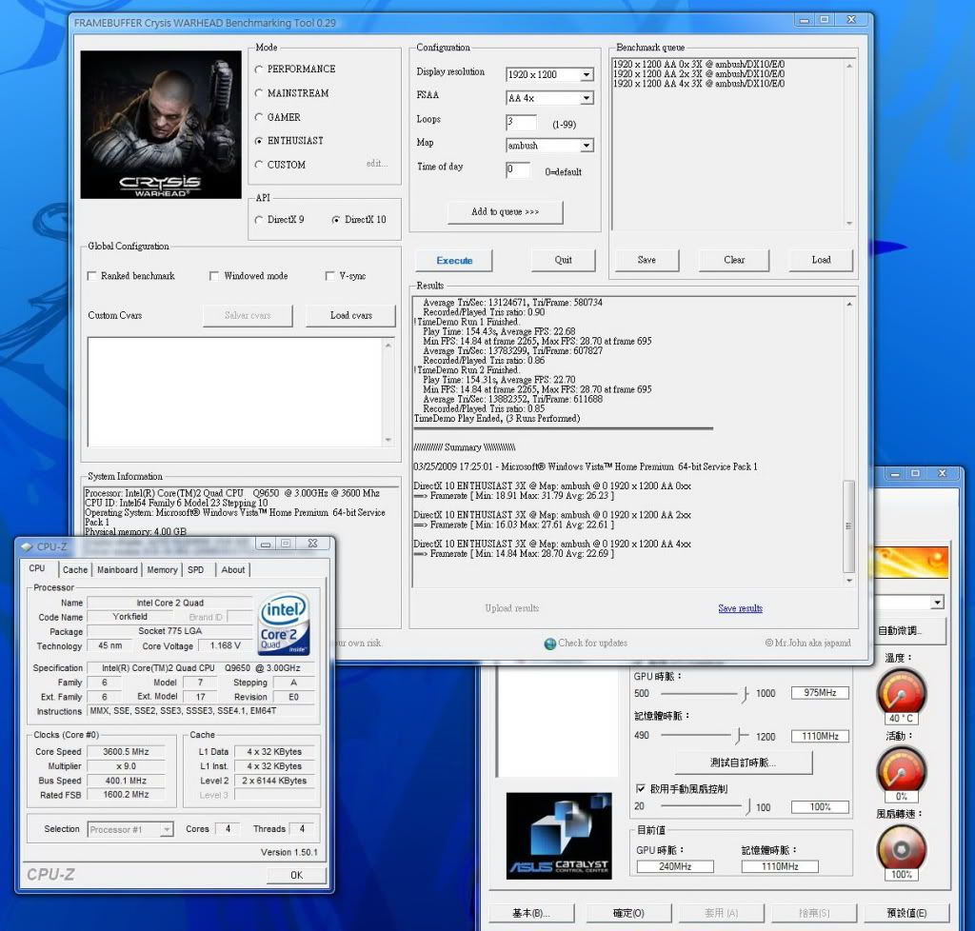Click OK in the CPU-Z window
This screenshot has width=975, height=931.
pyautogui.click(x=297, y=875)
